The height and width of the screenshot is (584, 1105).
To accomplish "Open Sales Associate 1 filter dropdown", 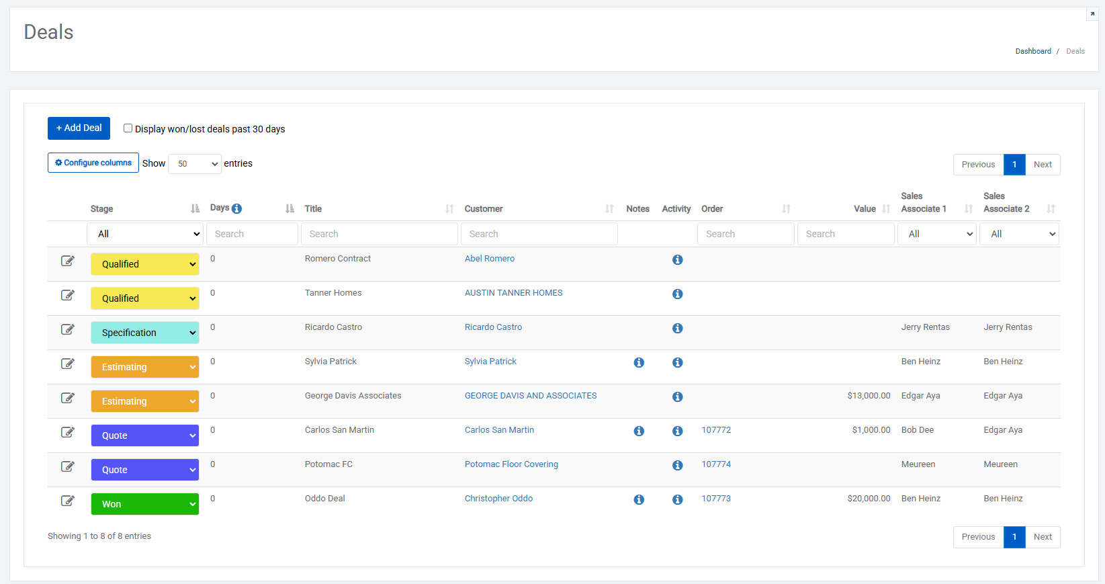I will click(937, 234).
